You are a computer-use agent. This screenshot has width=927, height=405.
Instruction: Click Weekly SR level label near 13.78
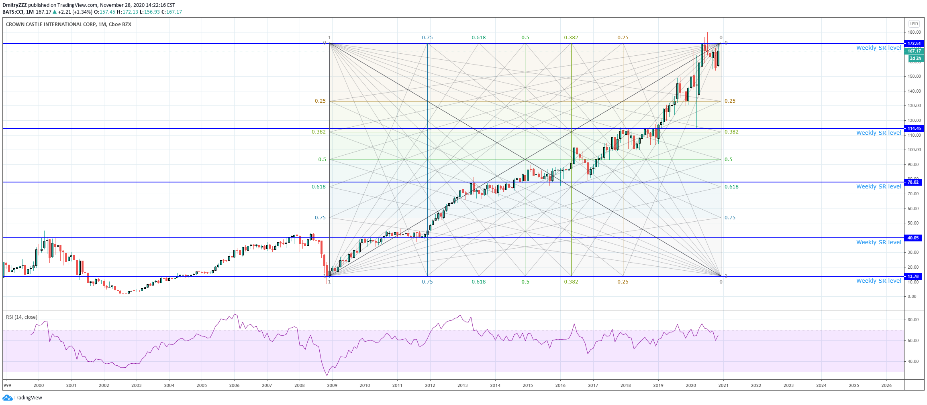(878, 281)
